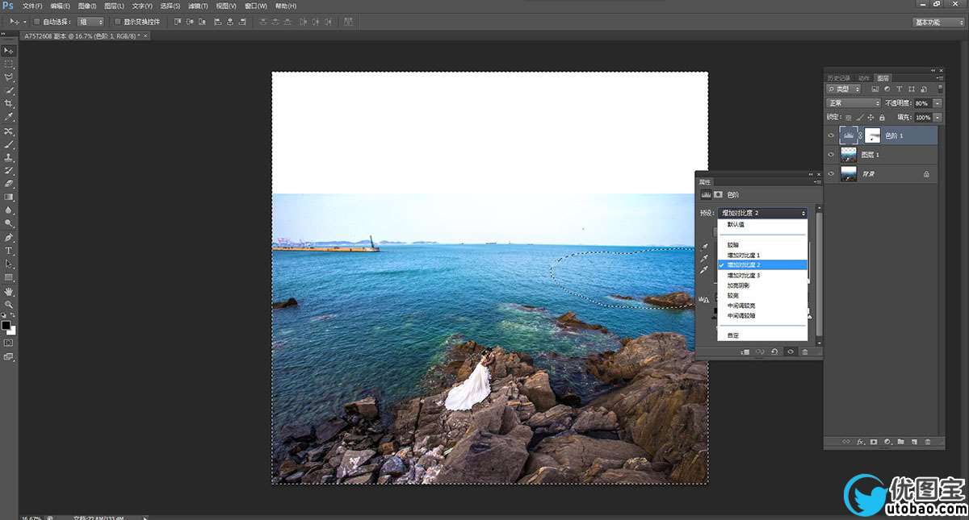The height and width of the screenshot is (520, 969).
Task: Add a layer style with fx button
Action: (x=861, y=442)
